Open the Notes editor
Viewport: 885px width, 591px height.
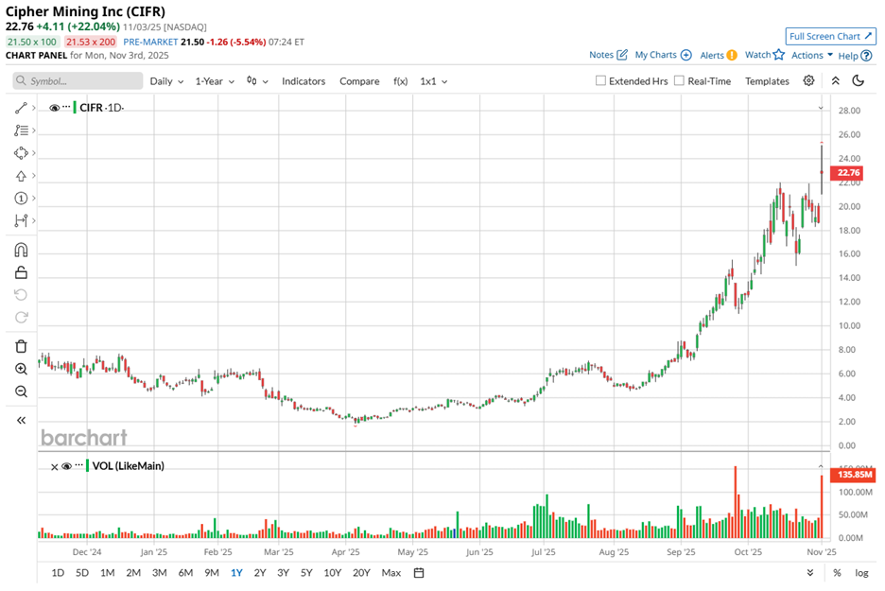pos(608,55)
